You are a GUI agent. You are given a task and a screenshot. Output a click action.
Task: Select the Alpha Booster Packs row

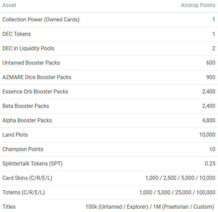(109, 121)
